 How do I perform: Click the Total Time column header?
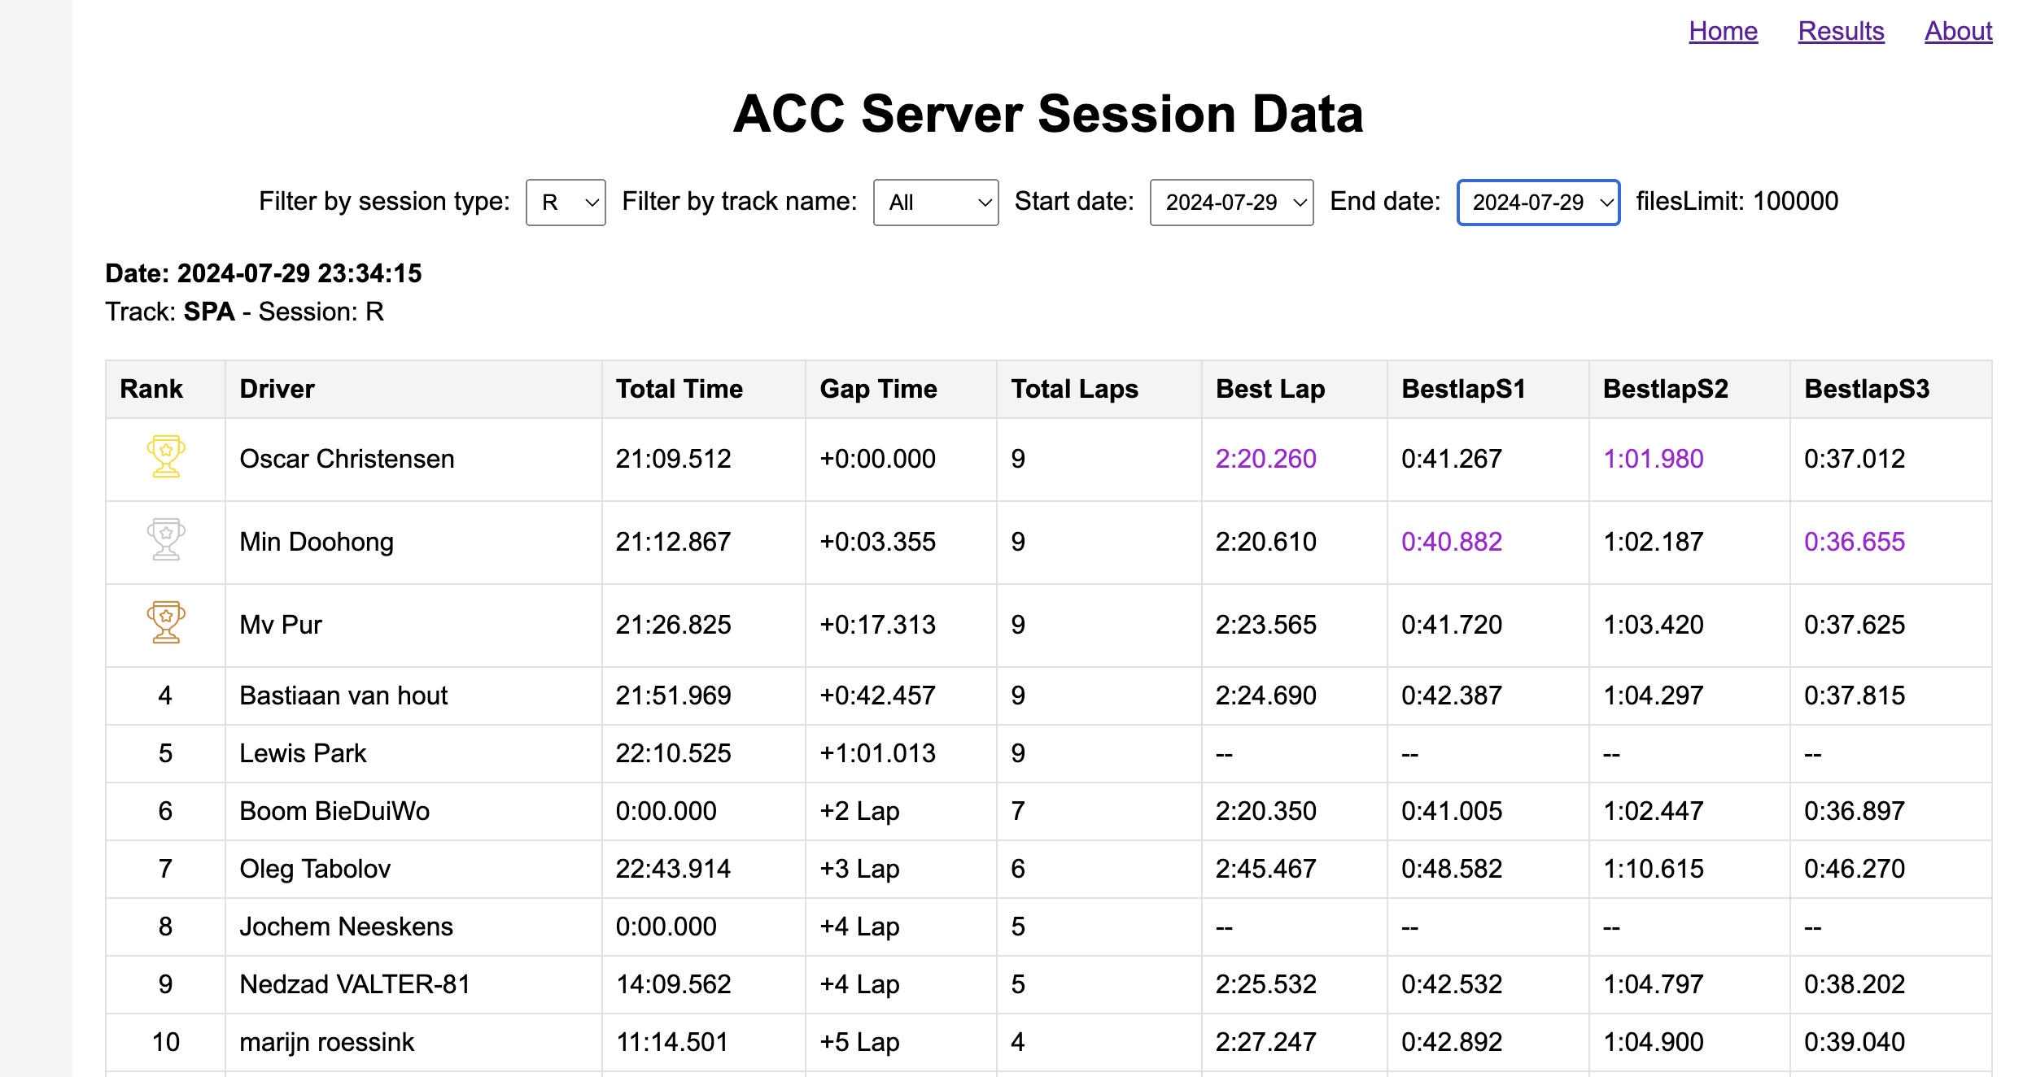pyautogui.click(x=679, y=389)
